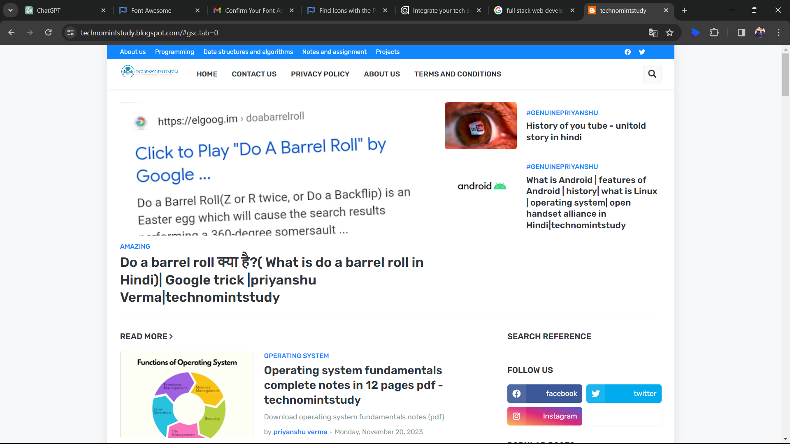The width and height of the screenshot is (790, 444).
Task: Bookmark this page with the star
Action: [670, 32]
